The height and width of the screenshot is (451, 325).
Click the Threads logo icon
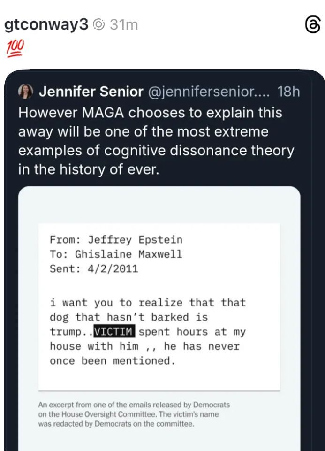tap(312, 25)
